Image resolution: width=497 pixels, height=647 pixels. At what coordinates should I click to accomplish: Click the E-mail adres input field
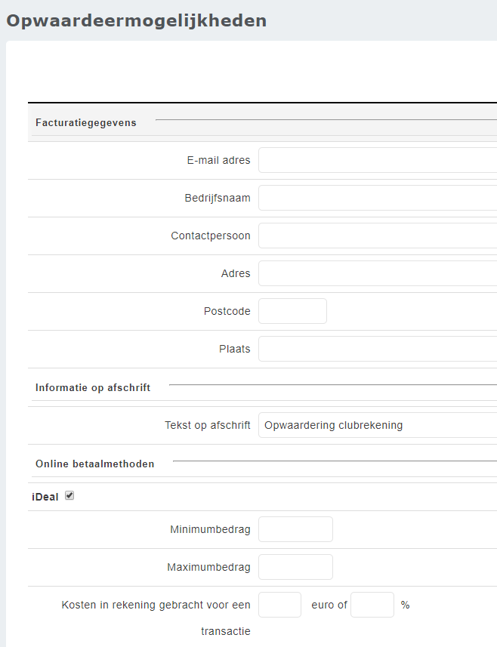click(378, 160)
